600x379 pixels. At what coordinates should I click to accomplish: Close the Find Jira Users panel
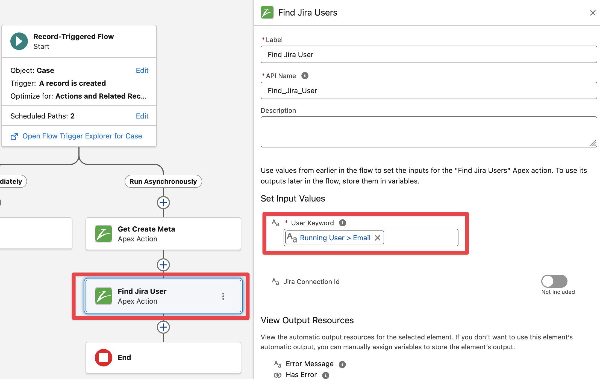click(593, 13)
